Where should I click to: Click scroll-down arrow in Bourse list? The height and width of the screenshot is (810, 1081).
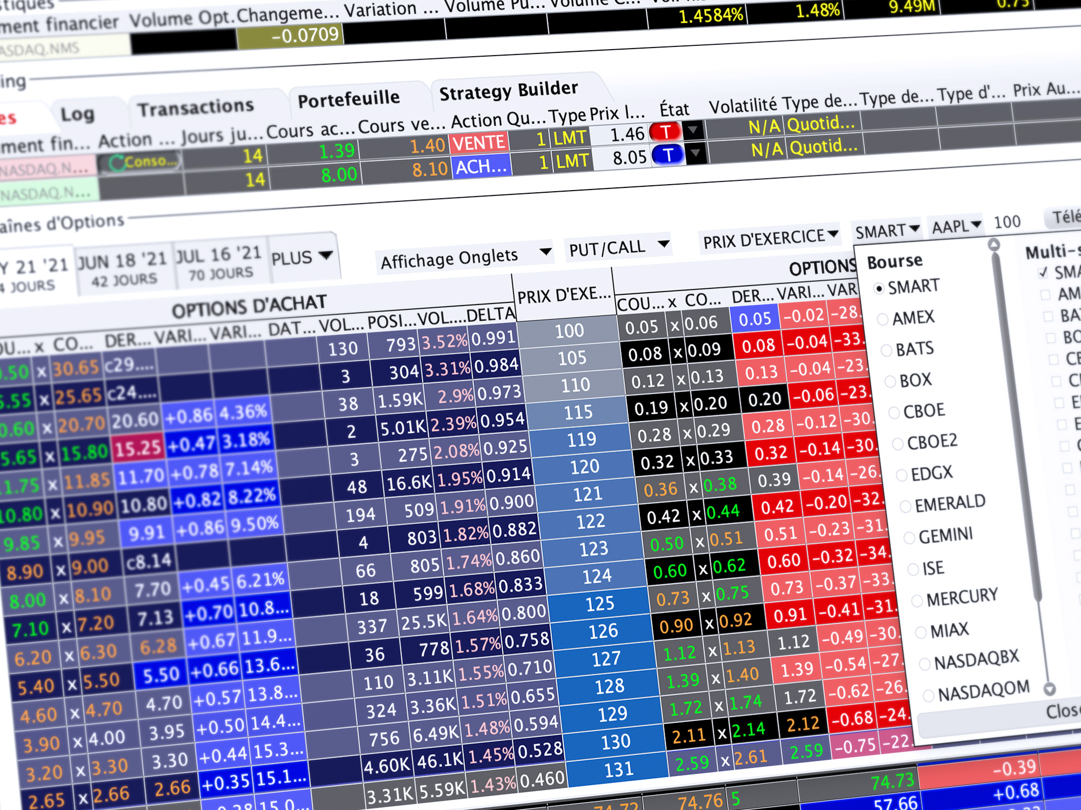coord(1050,688)
